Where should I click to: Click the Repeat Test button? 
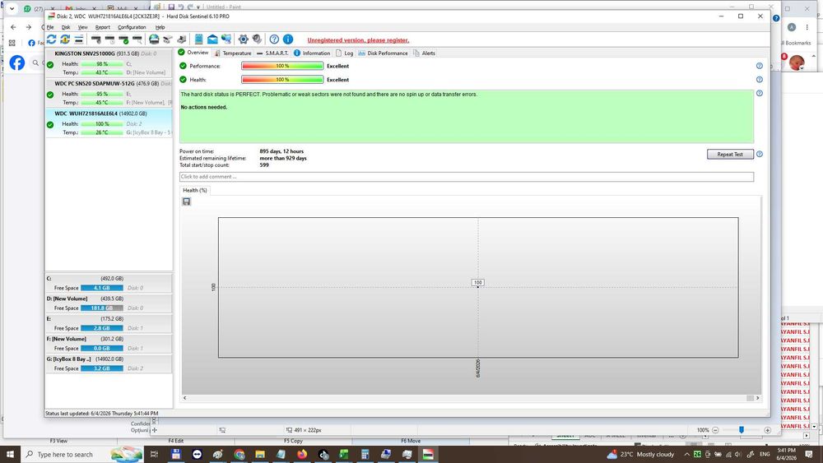point(730,154)
